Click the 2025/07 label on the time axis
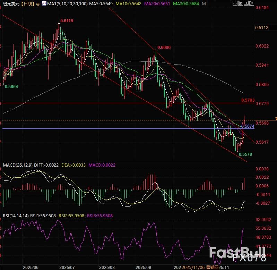 [67, 268]
